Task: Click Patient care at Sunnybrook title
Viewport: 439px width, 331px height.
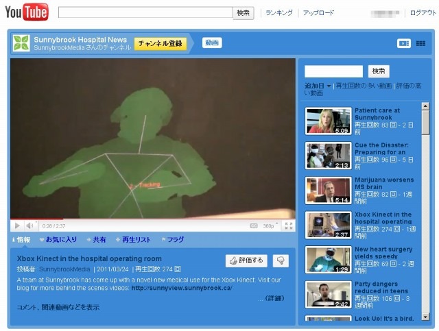Action: (x=377, y=114)
